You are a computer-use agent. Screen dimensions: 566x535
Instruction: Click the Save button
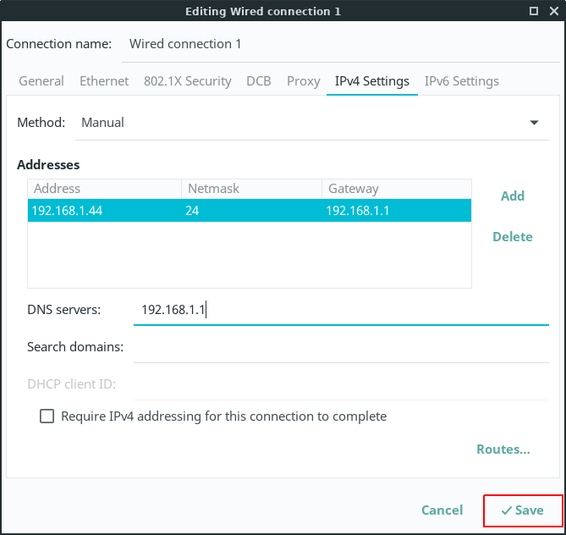[522, 510]
